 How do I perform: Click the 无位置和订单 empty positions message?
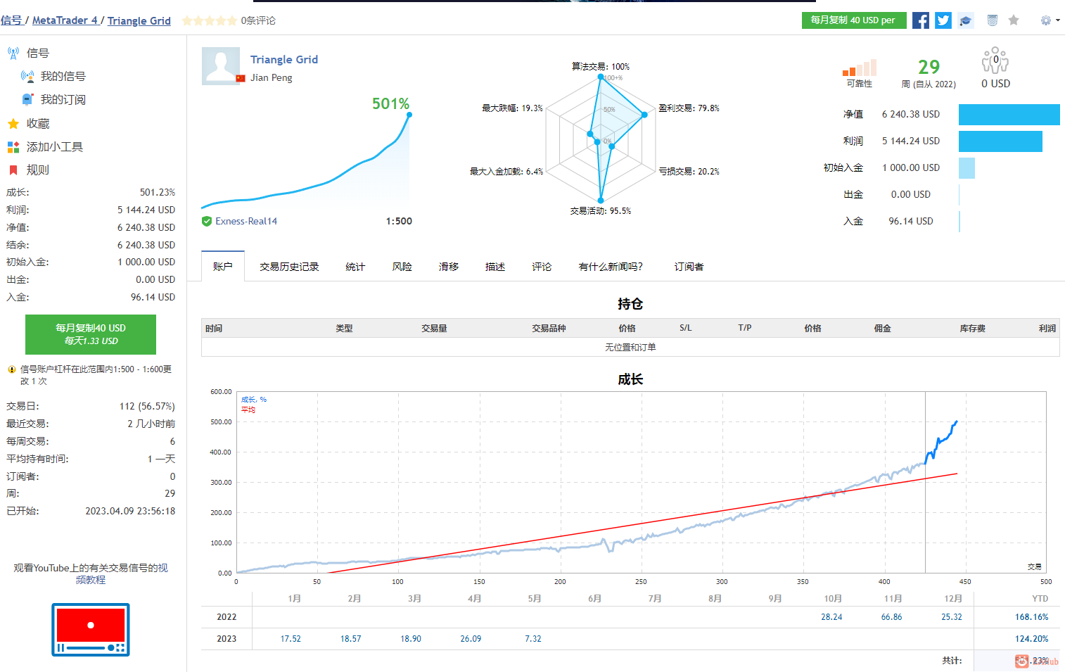pos(630,348)
